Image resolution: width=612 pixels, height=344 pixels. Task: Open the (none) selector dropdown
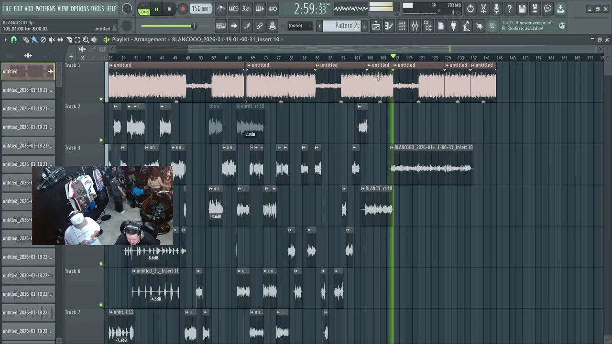pyautogui.click(x=300, y=26)
